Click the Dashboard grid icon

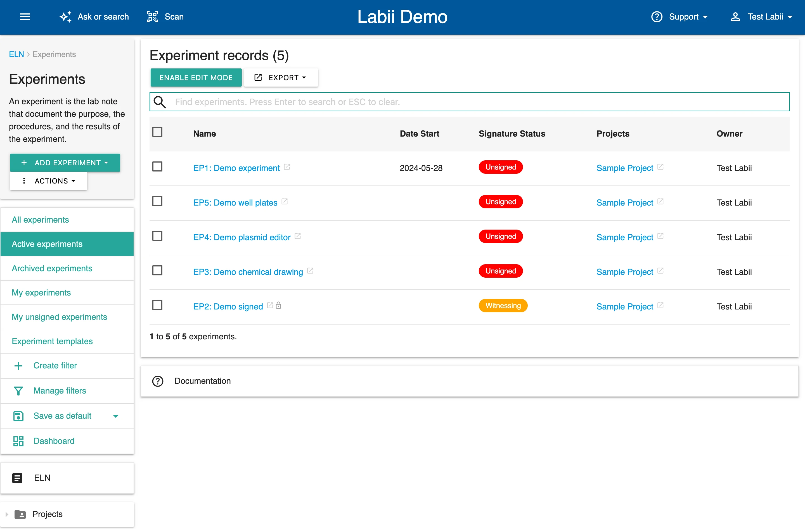[18, 441]
